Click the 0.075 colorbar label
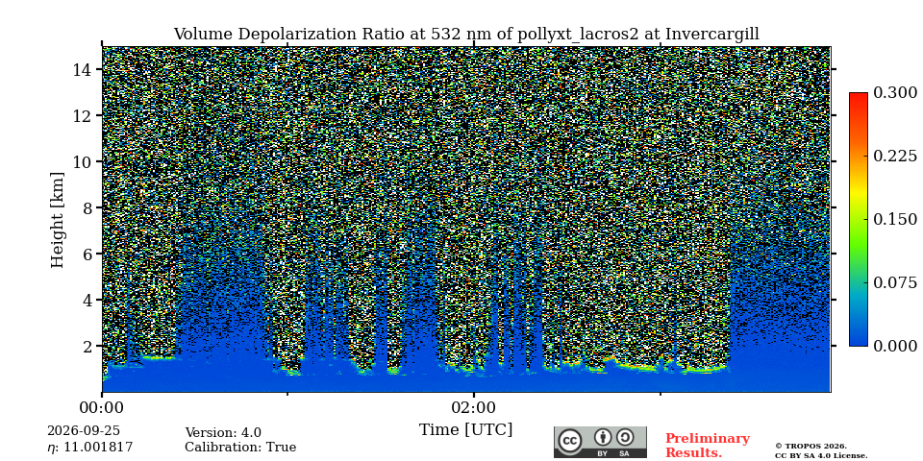The height and width of the screenshot is (461, 923). pyautogui.click(x=895, y=282)
